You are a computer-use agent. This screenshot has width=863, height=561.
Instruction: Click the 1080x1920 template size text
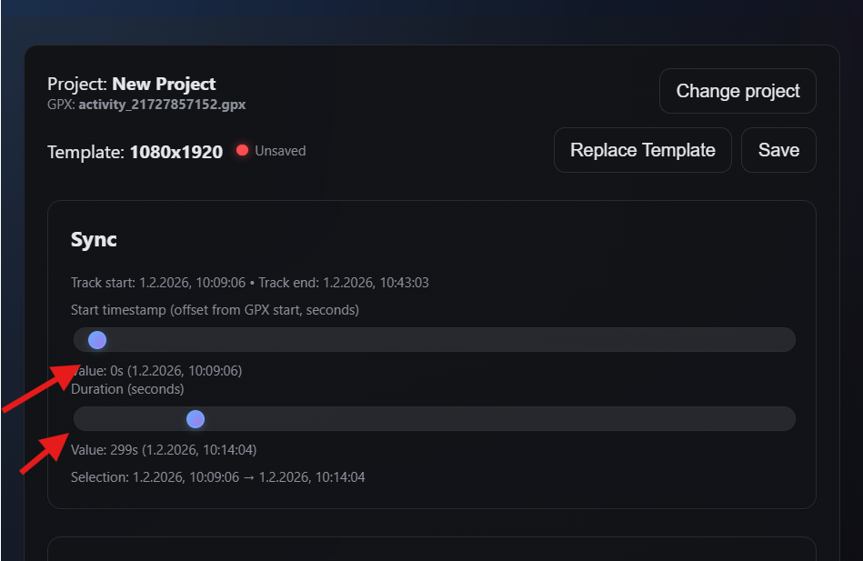[x=176, y=152]
